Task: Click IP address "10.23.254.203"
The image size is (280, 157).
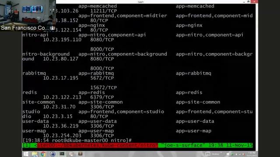Action: (62, 136)
